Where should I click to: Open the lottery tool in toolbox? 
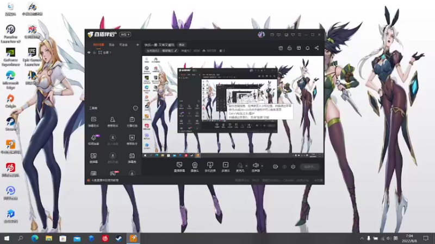(x=94, y=158)
